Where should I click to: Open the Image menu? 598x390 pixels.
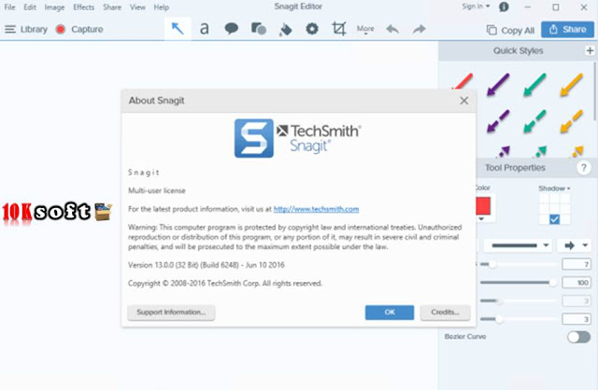(x=54, y=7)
